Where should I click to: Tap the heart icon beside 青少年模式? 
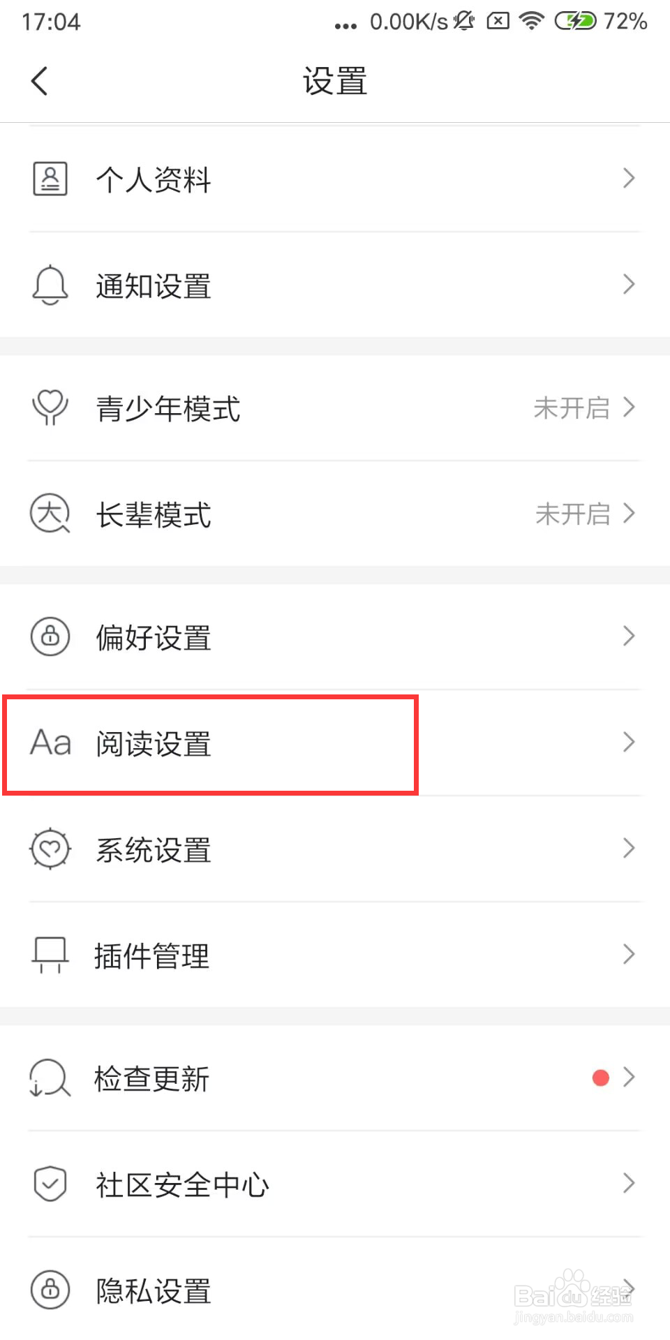pos(50,408)
